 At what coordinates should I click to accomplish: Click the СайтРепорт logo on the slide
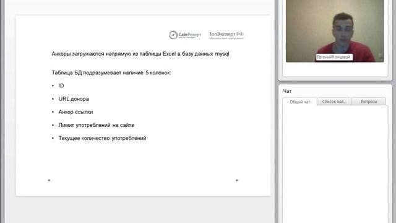point(185,35)
